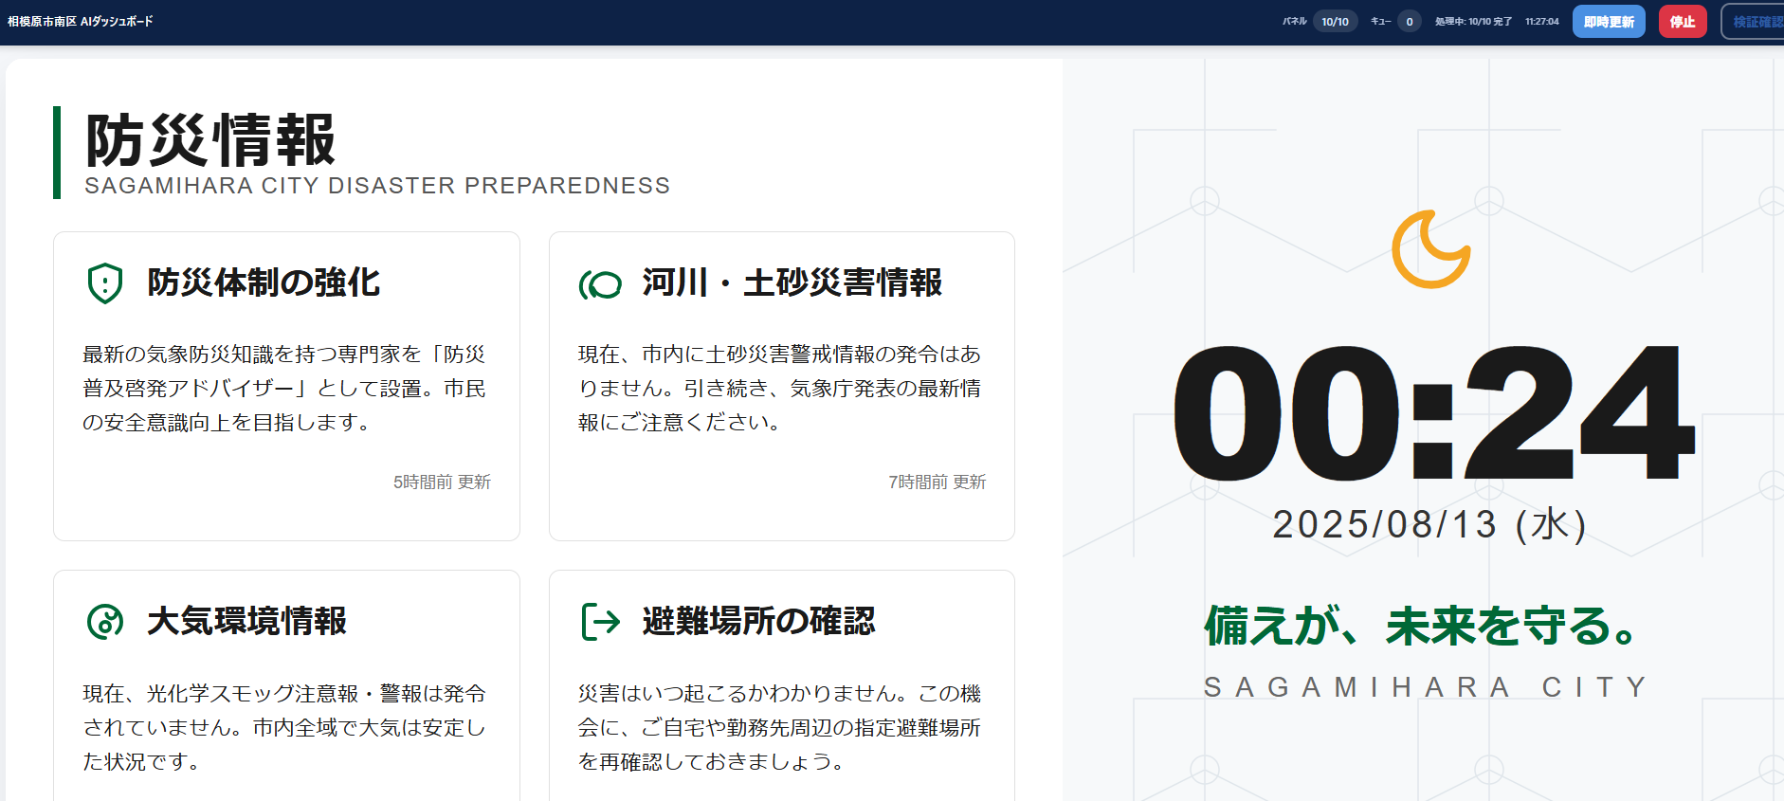Click the 大気環境情報 card title
Viewport: 1784px width, 801px height.
pyautogui.click(x=247, y=622)
